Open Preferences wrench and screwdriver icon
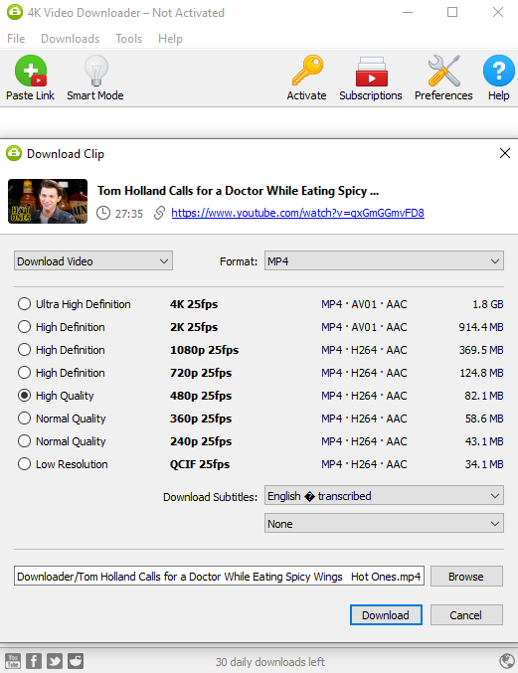Viewport: 518px width, 673px height. coord(443,71)
